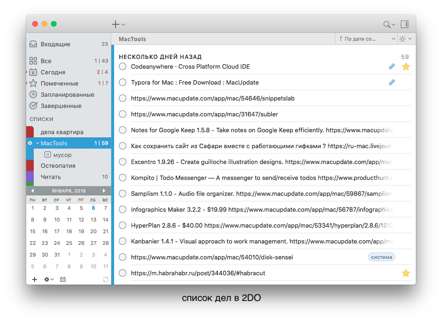Check off the snippetslab URL task

pyautogui.click(x=123, y=98)
